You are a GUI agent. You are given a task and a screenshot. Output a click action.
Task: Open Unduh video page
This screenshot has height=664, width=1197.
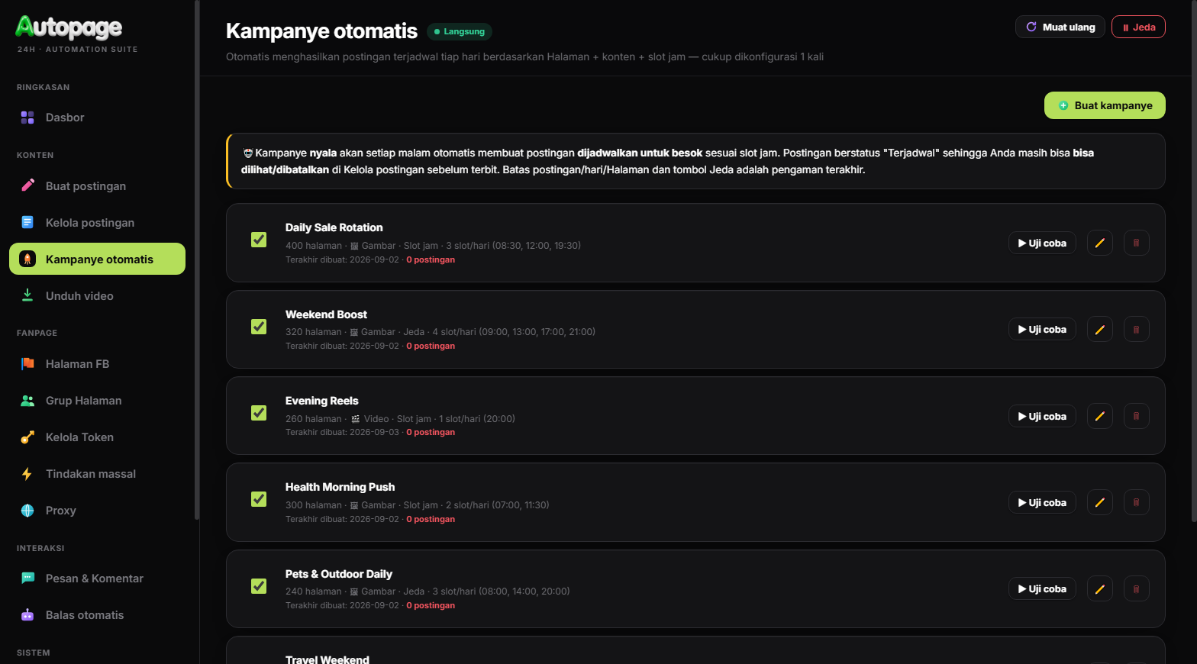pyautogui.click(x=97, y=296)
